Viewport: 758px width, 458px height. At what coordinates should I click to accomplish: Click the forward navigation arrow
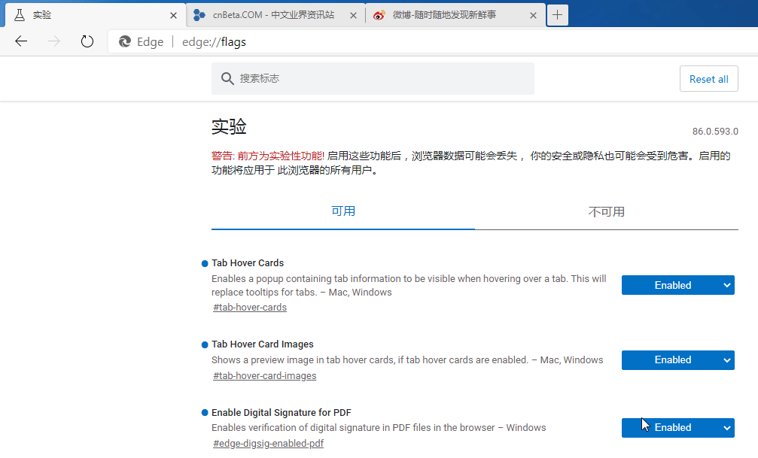pos(54,41)
